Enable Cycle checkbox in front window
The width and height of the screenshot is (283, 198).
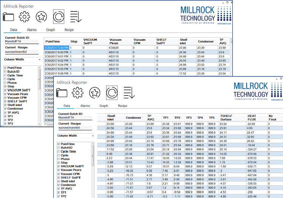click(x=59, y=155)
